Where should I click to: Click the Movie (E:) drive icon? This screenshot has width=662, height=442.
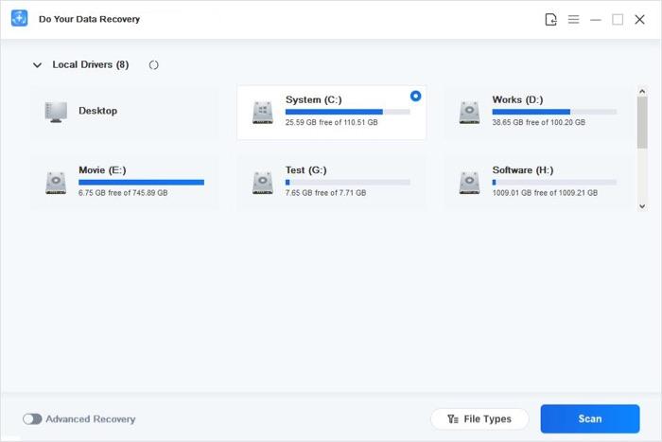(x=56, y=183)
